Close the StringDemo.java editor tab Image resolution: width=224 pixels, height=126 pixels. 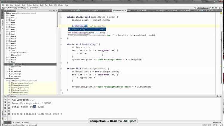pyautogui.click(x=126, y=10)
